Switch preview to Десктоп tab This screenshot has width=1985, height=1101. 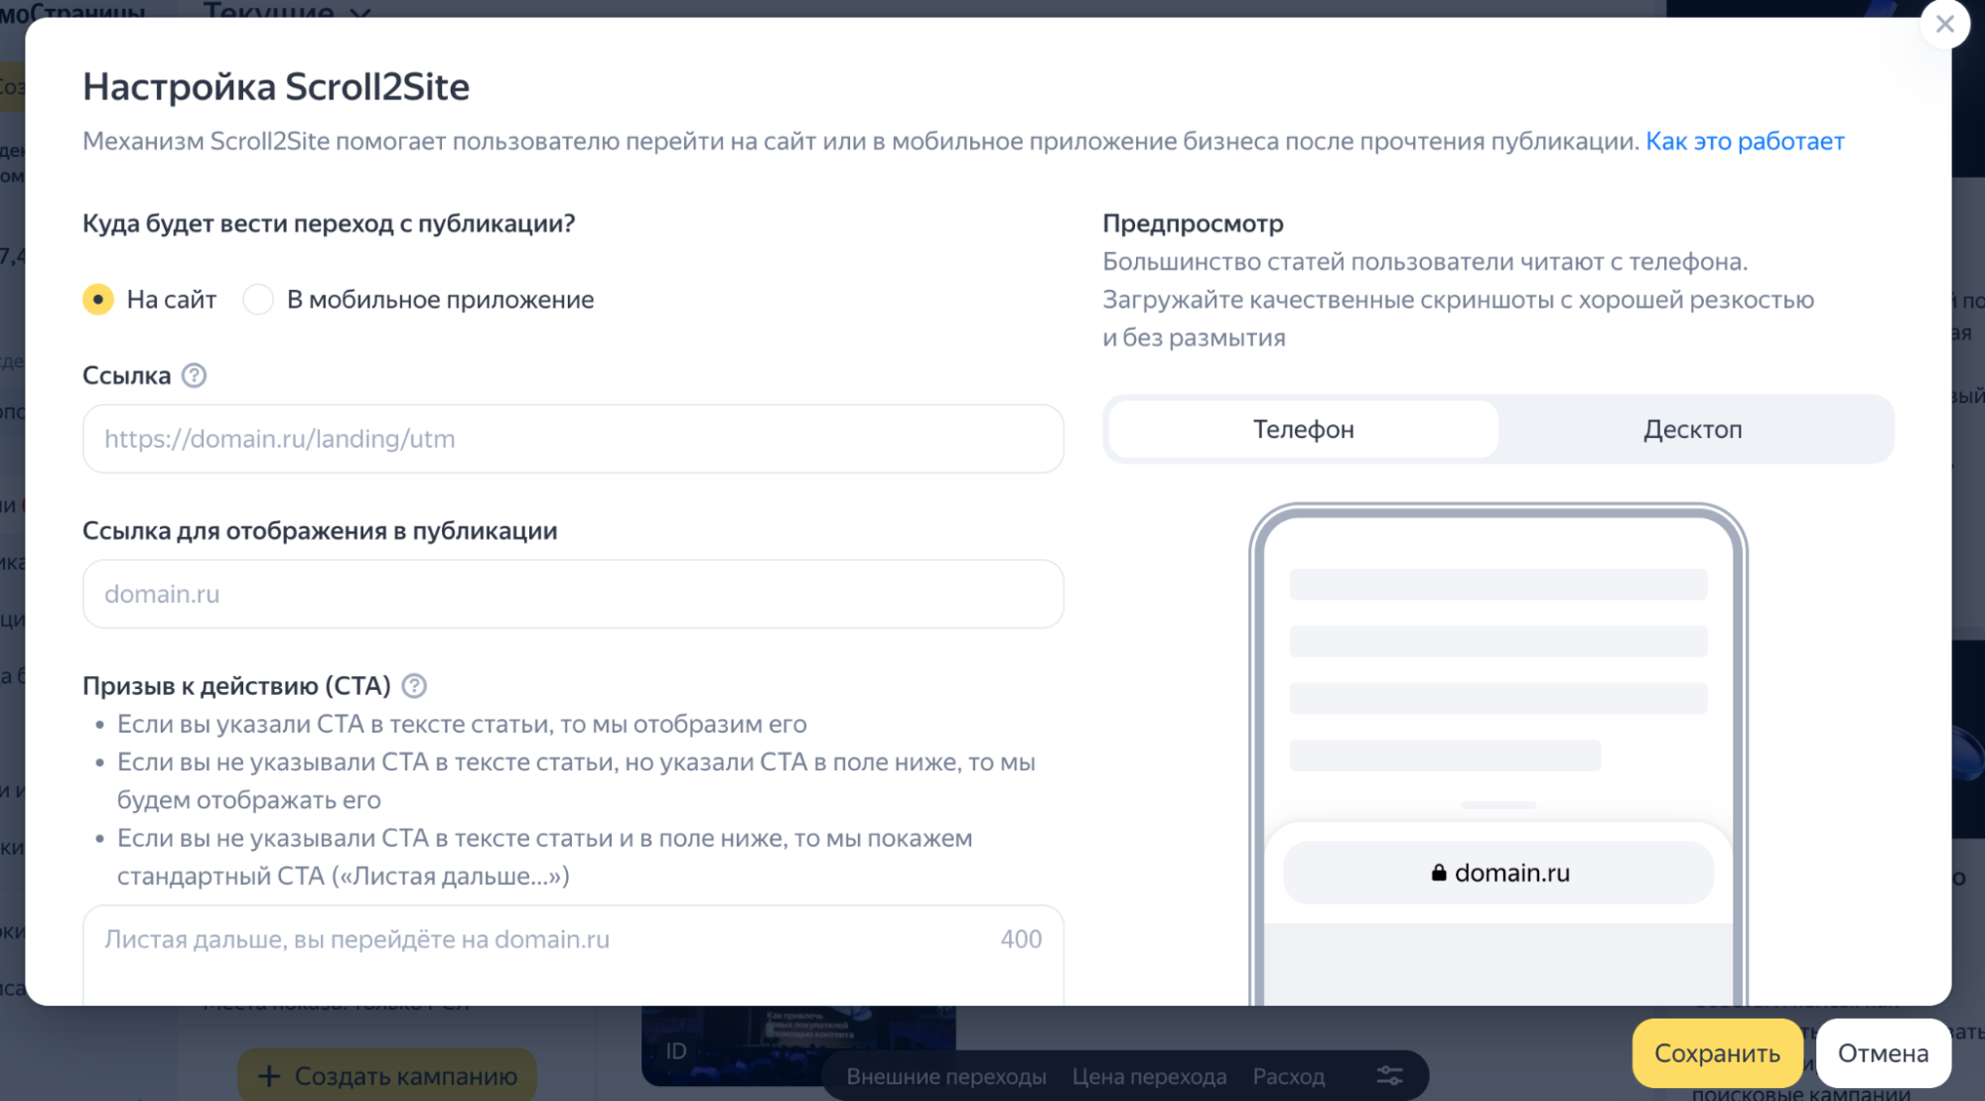coord(1692,430)
